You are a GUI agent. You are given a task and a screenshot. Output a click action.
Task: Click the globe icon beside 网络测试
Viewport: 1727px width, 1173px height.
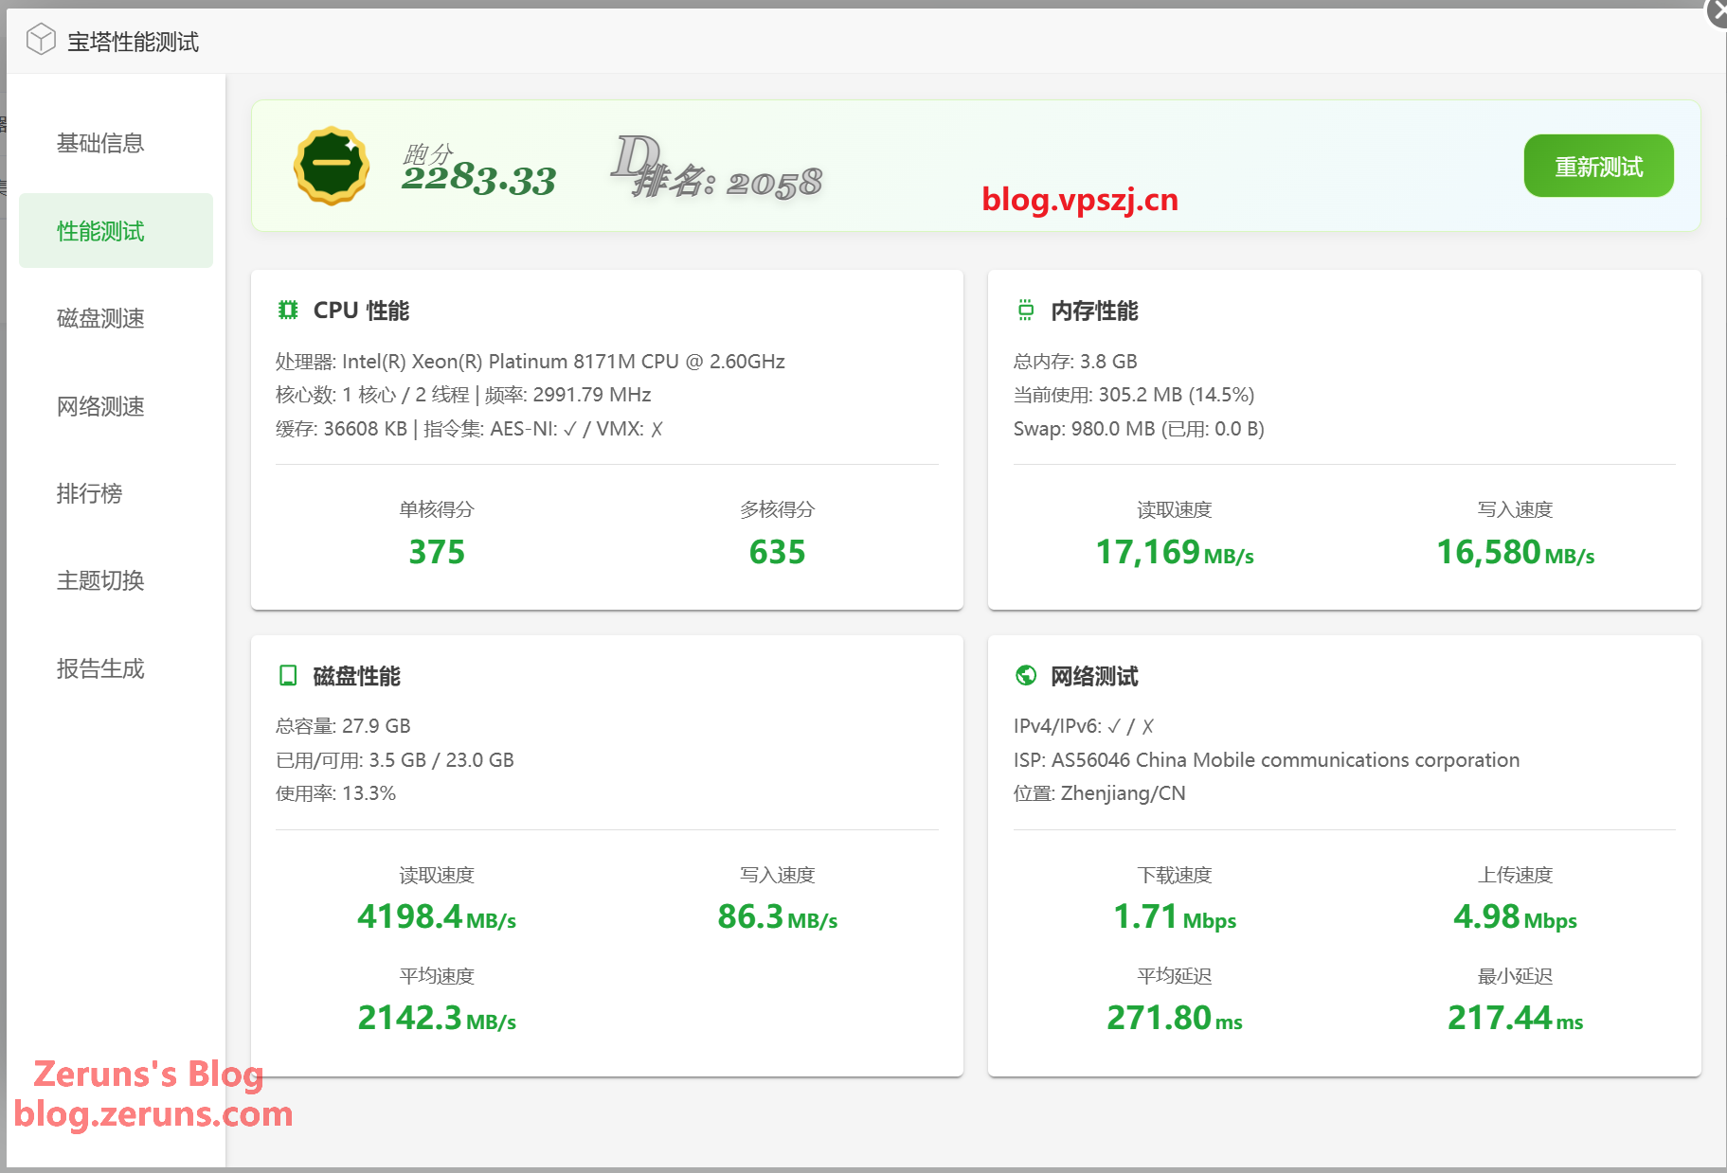1025,675
